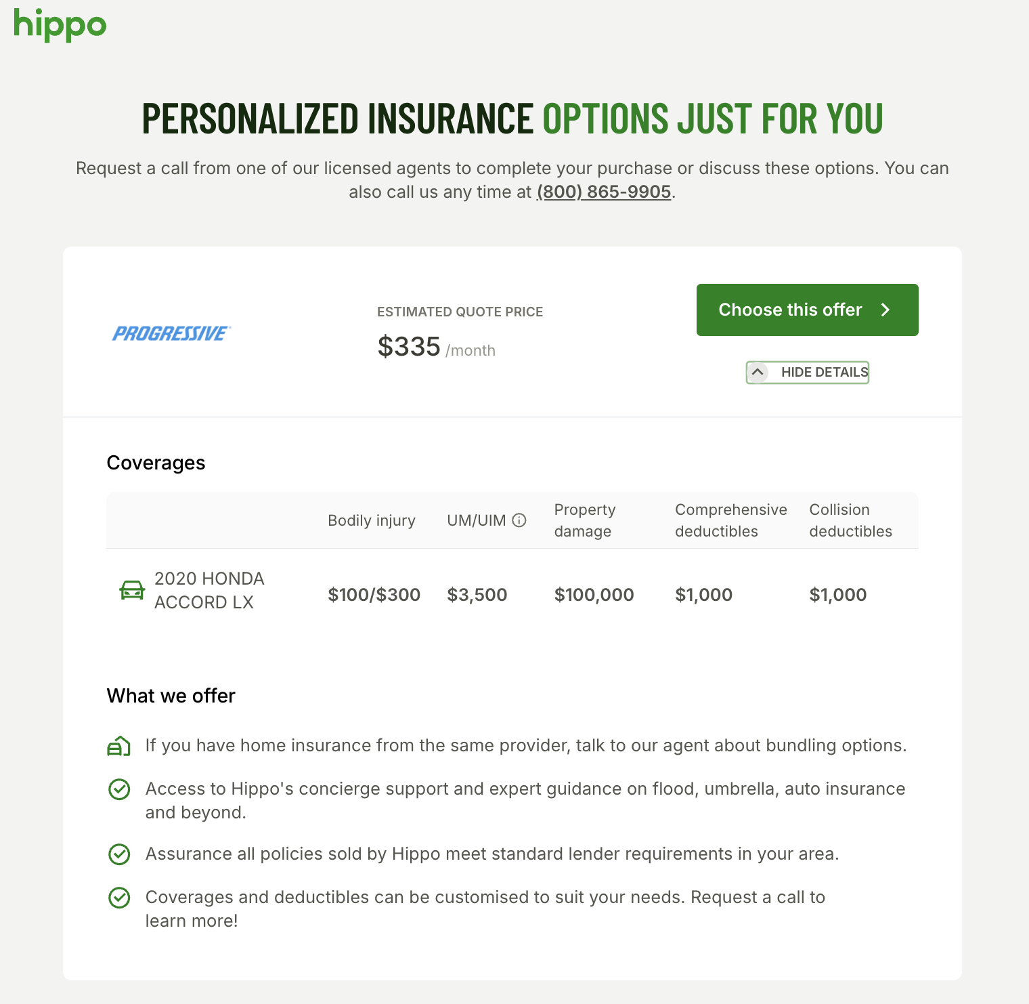Screen dimensions: 1029x1004
Task: Click the $335 estimated quote price
Action: pyautogui.click(x=409, y=347)
